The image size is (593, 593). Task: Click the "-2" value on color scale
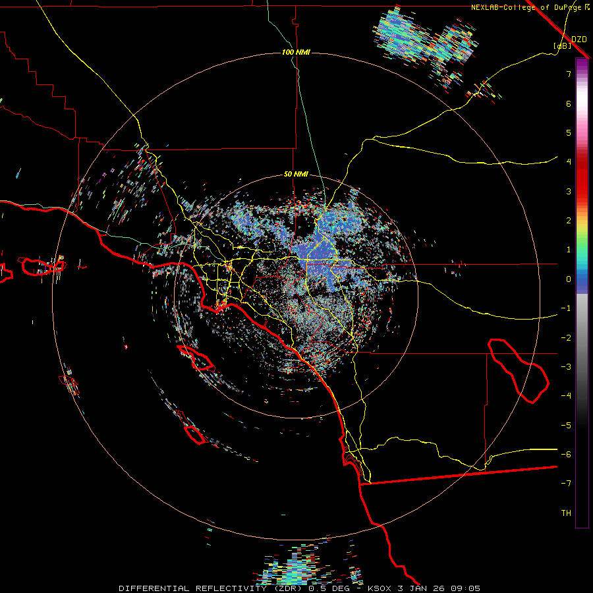click(x=566, y=338)
